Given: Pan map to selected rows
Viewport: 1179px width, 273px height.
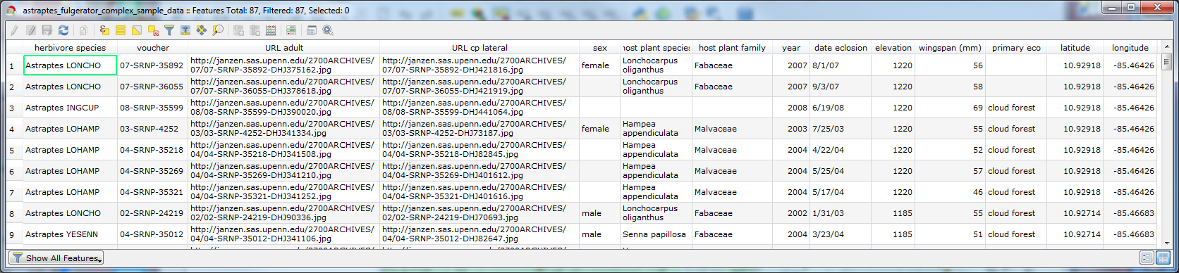Looking at the screenshot, I should click(x=202, y=30).
